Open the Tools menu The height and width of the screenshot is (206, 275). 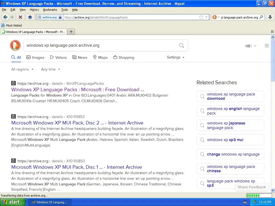click(x=64, y=10)
